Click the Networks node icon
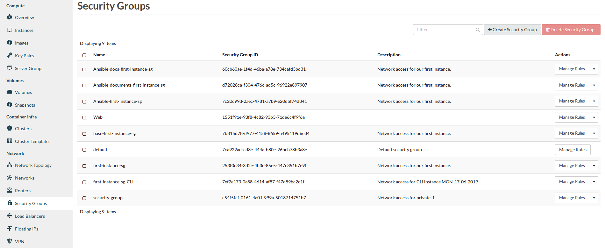Viewport: 605px width, 248px height. [x=10, y=177]
